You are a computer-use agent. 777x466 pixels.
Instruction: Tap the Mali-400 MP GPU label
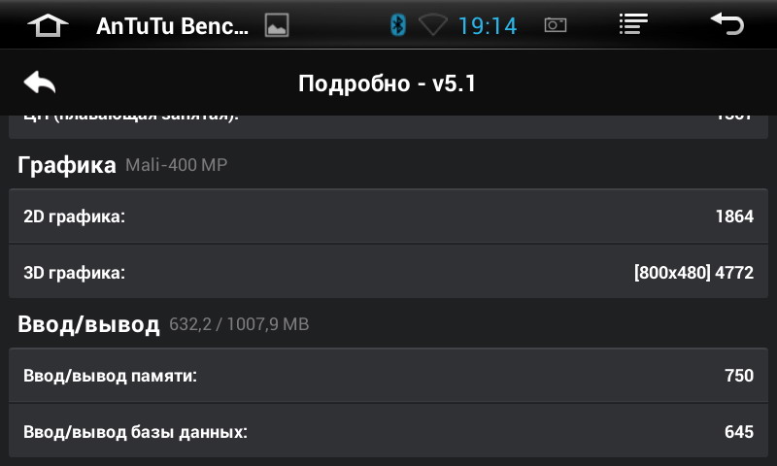[177, 165]
